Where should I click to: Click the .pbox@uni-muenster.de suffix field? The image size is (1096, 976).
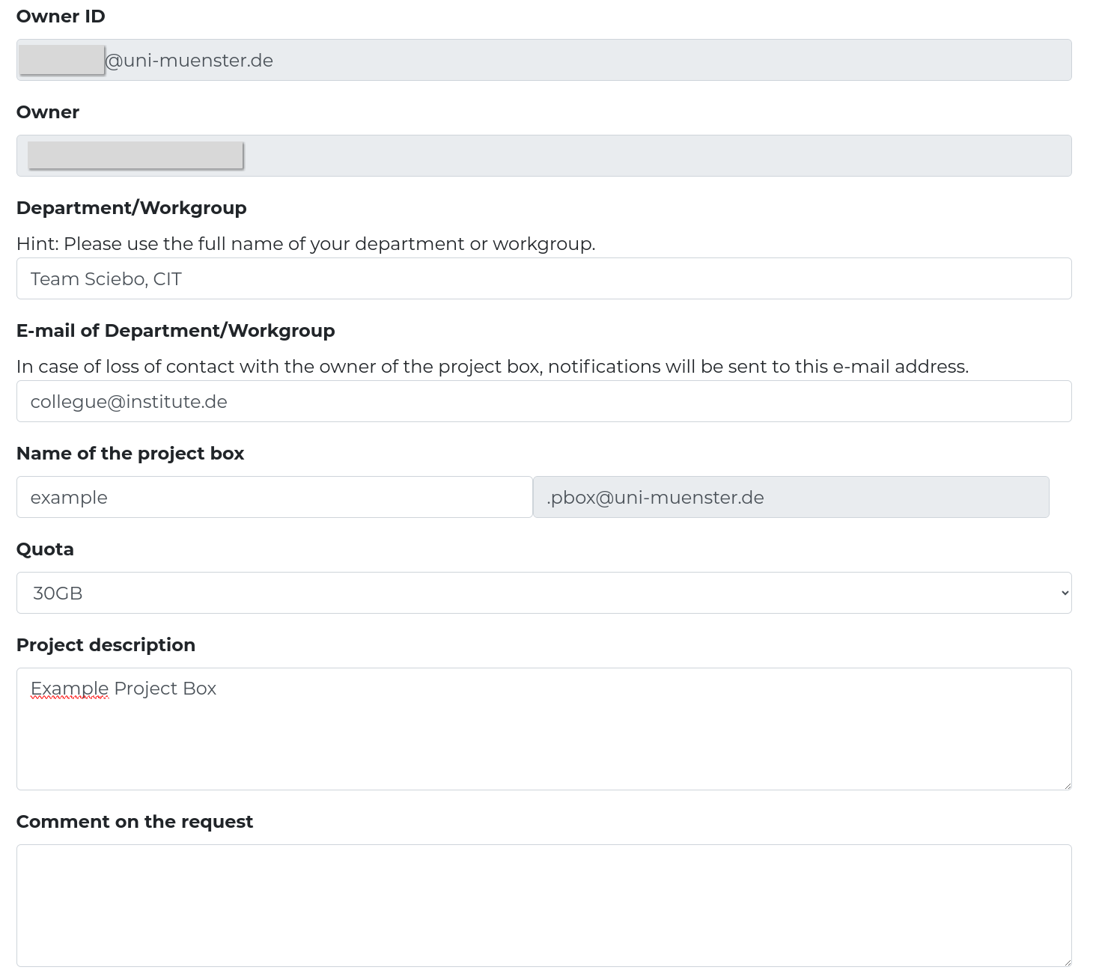tap(791, 497)
